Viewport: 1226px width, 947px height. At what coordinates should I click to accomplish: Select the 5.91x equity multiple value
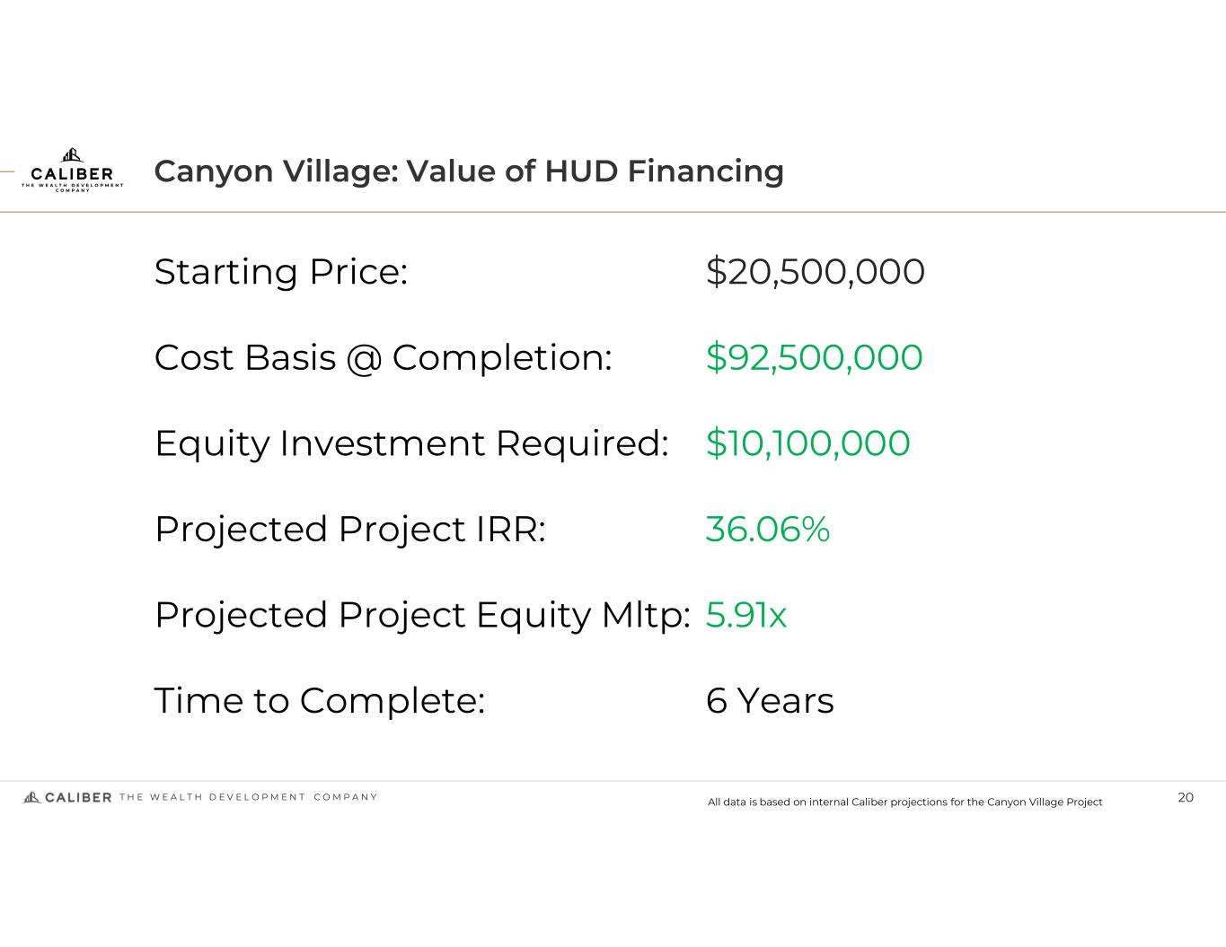745,615
